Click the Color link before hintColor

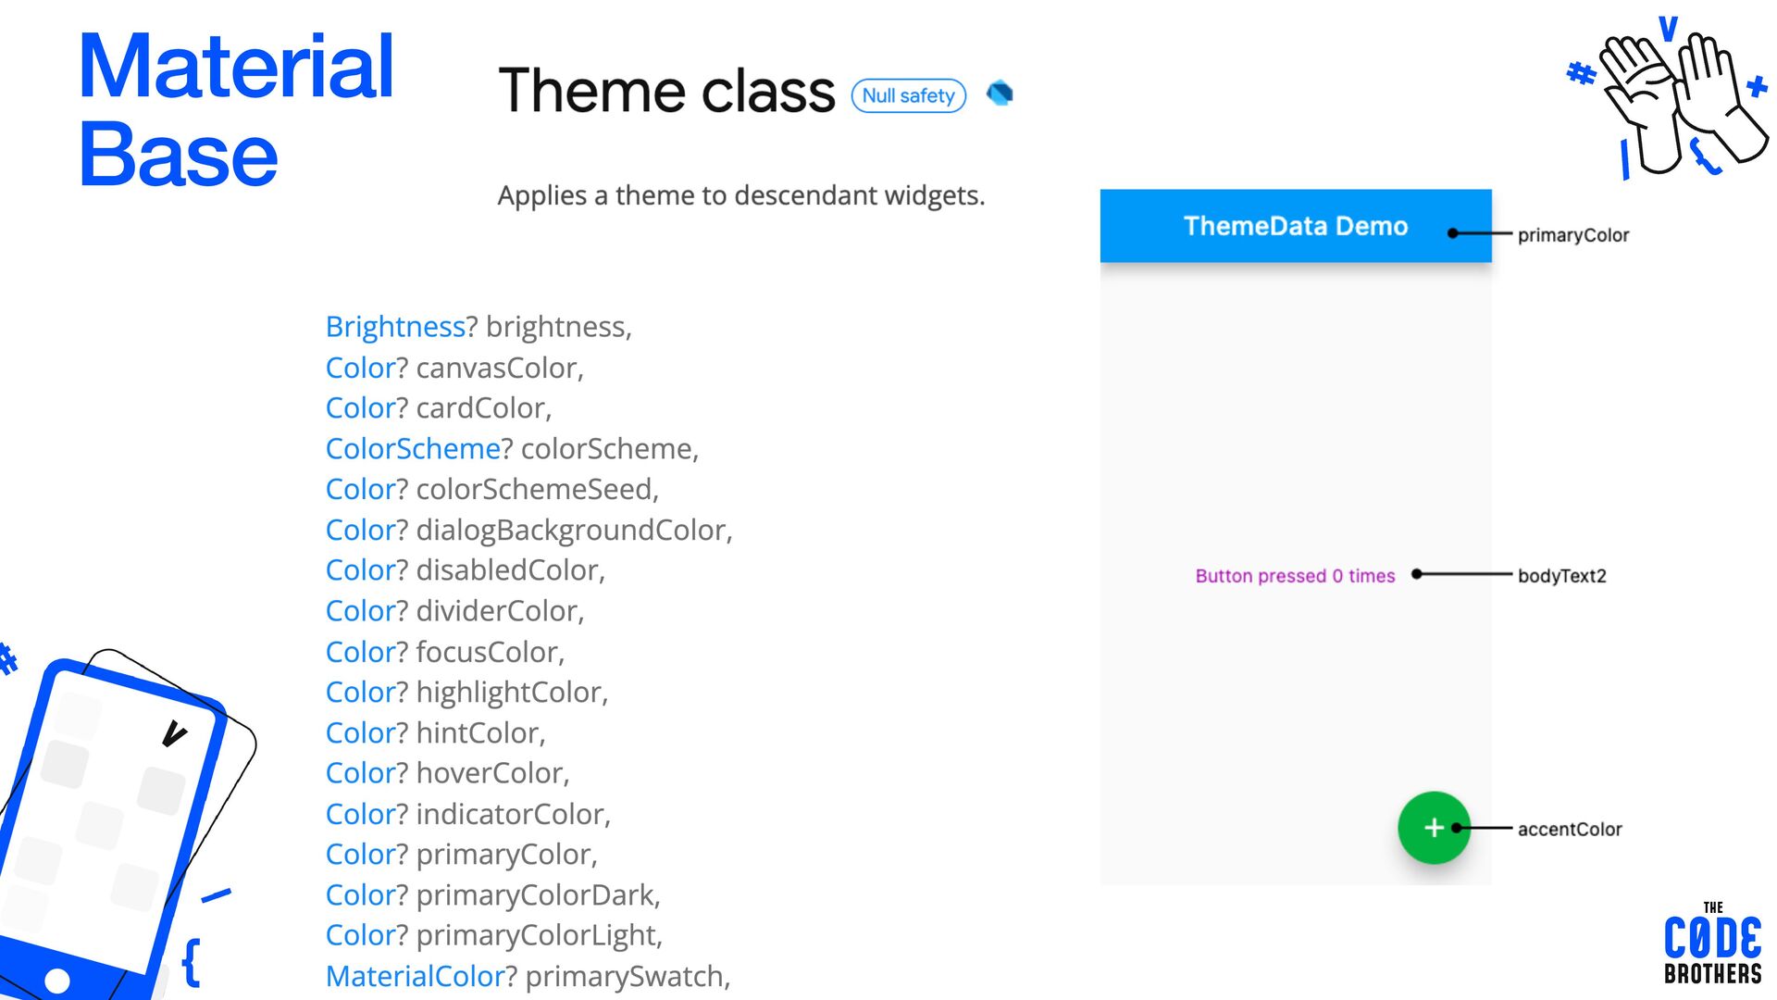tap(361, 732)
